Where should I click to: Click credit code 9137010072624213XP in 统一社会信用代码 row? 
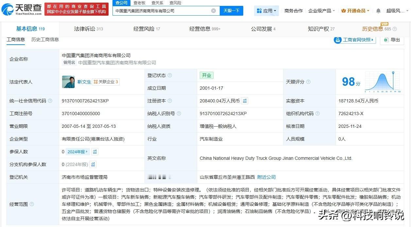tap(85, 101)
